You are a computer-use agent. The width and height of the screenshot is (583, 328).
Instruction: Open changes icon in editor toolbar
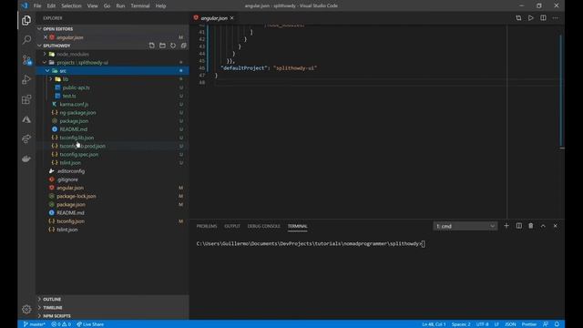(x=518, y=18)
